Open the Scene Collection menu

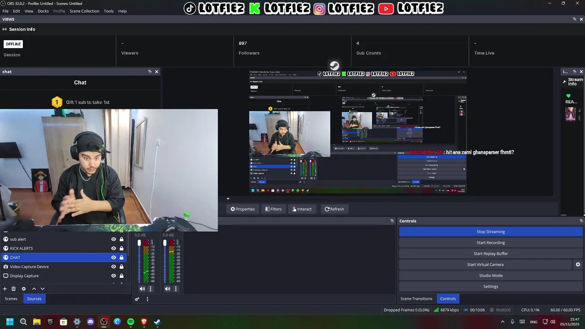[x=85, y=11]
